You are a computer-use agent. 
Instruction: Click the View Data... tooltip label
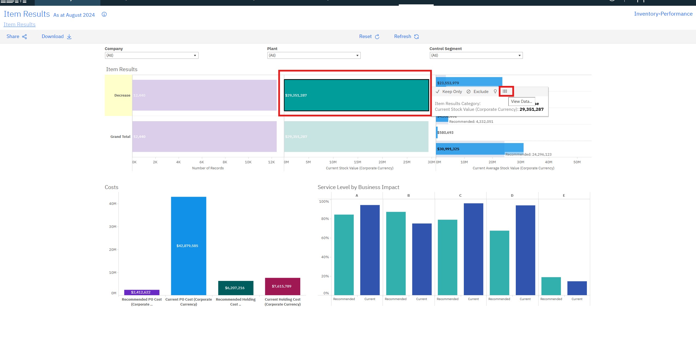[x=522, y=101]
